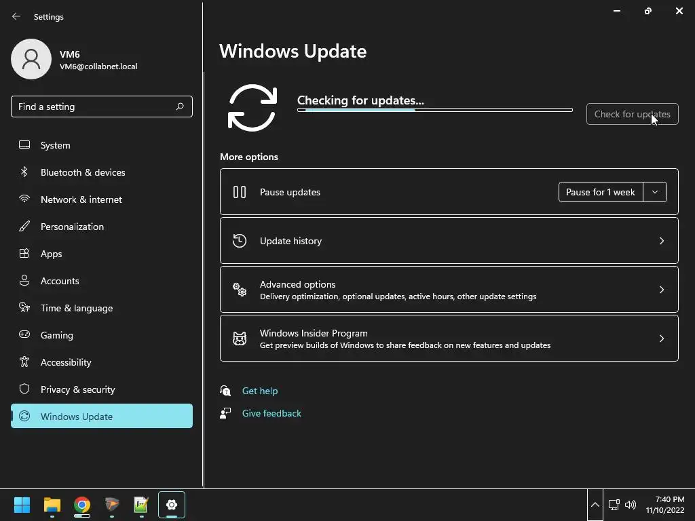Screen dimensions: 695x521
Task: Click the back arrow in Settings header
Action: [16, 17]
